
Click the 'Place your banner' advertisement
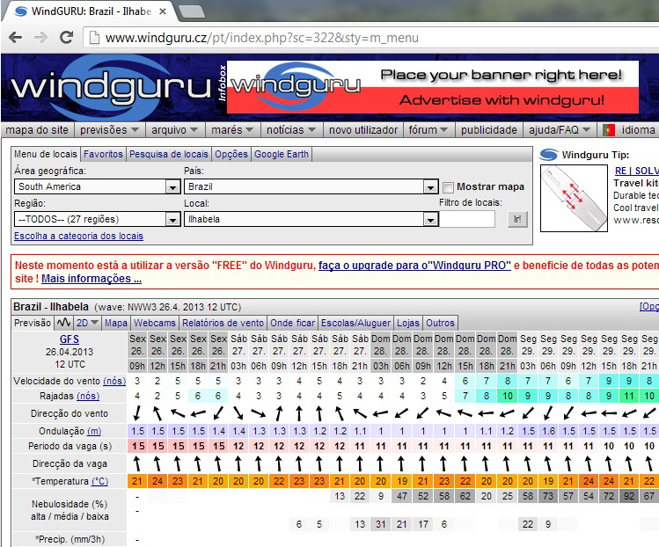(x=433, y=87)
